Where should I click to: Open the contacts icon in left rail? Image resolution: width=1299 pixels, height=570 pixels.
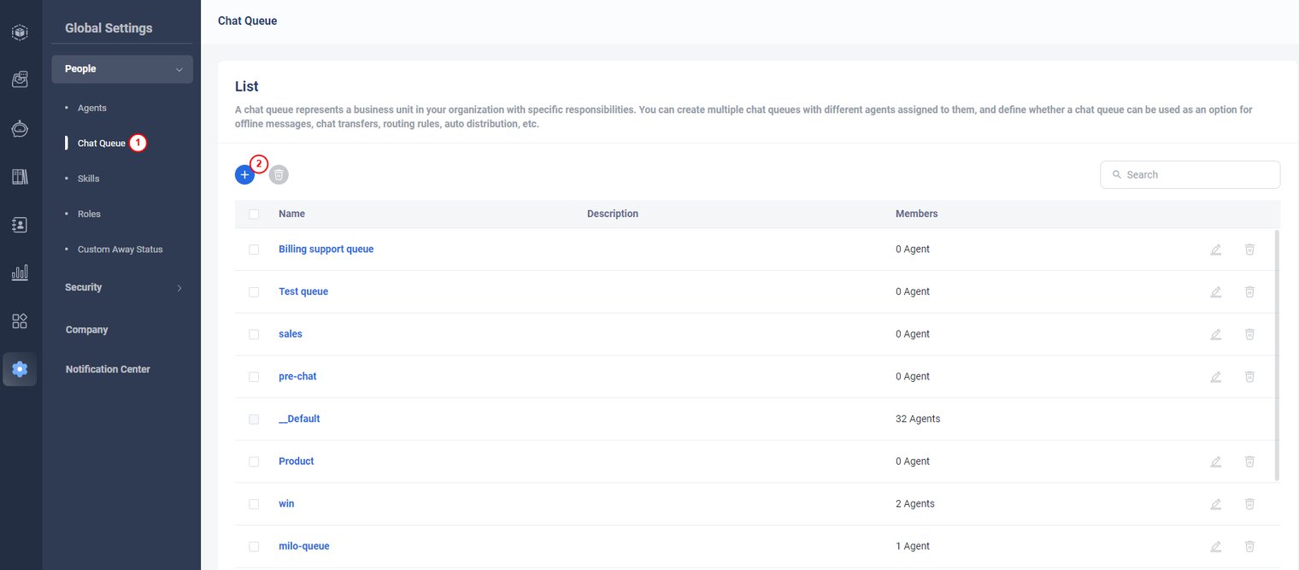coord(20,225)
